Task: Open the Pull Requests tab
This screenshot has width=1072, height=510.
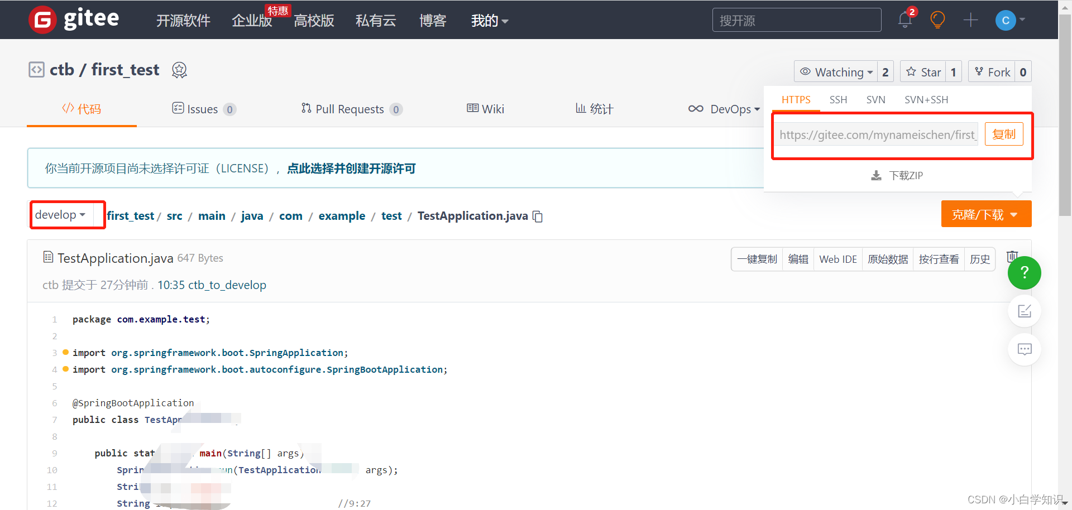Action: pos(352,109)
